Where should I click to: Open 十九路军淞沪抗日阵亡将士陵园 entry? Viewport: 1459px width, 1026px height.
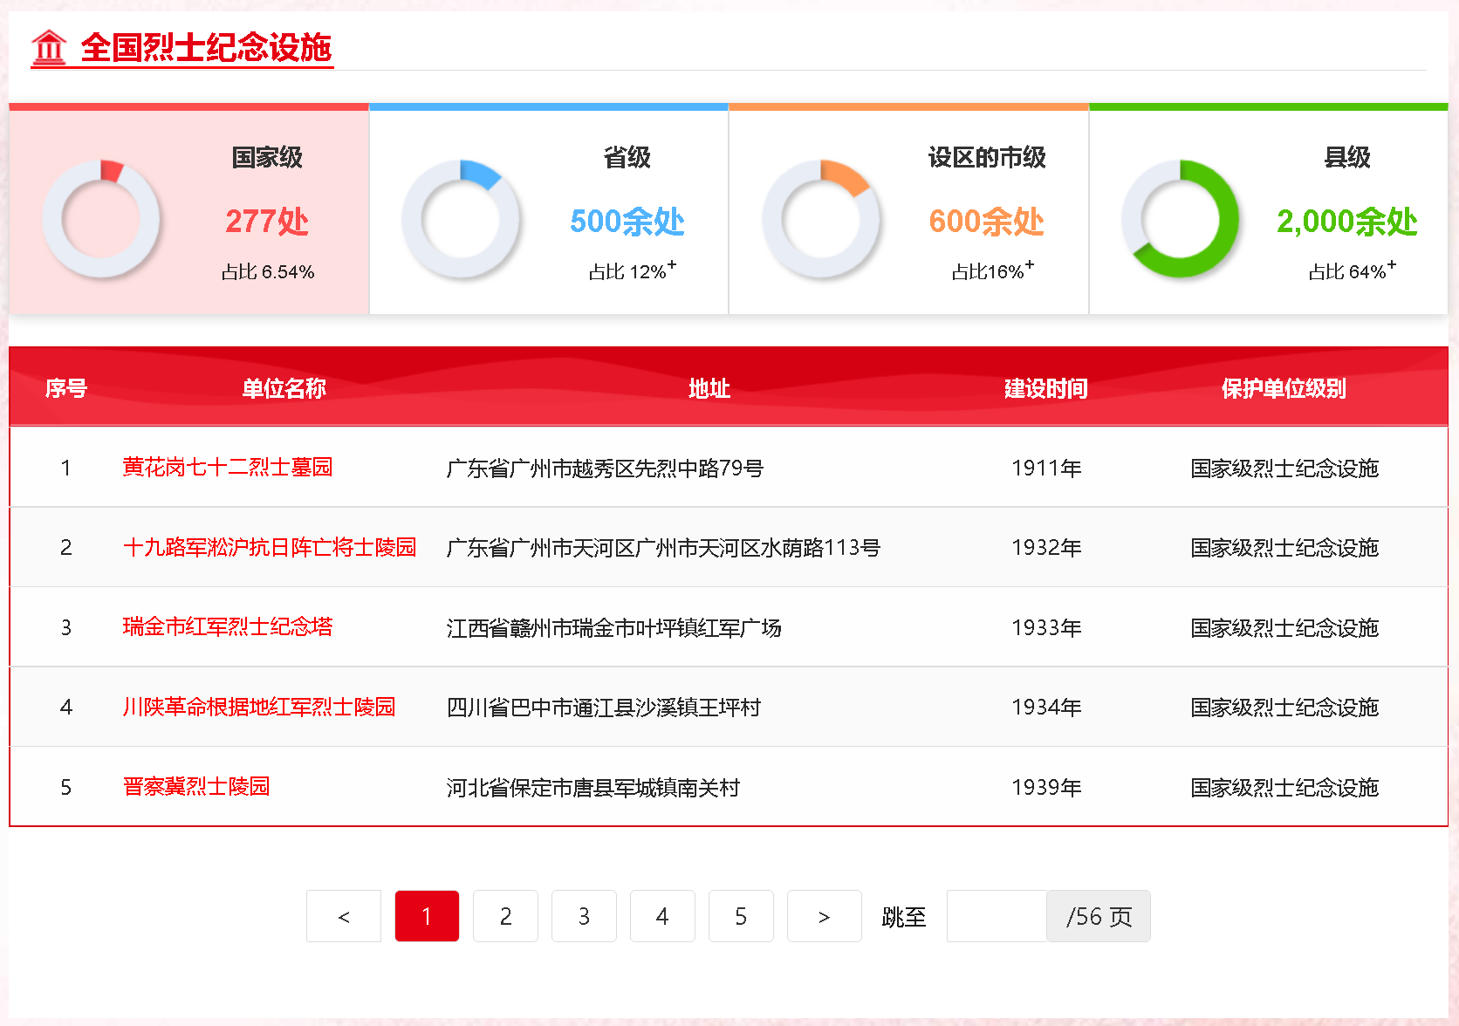point(270,547)
